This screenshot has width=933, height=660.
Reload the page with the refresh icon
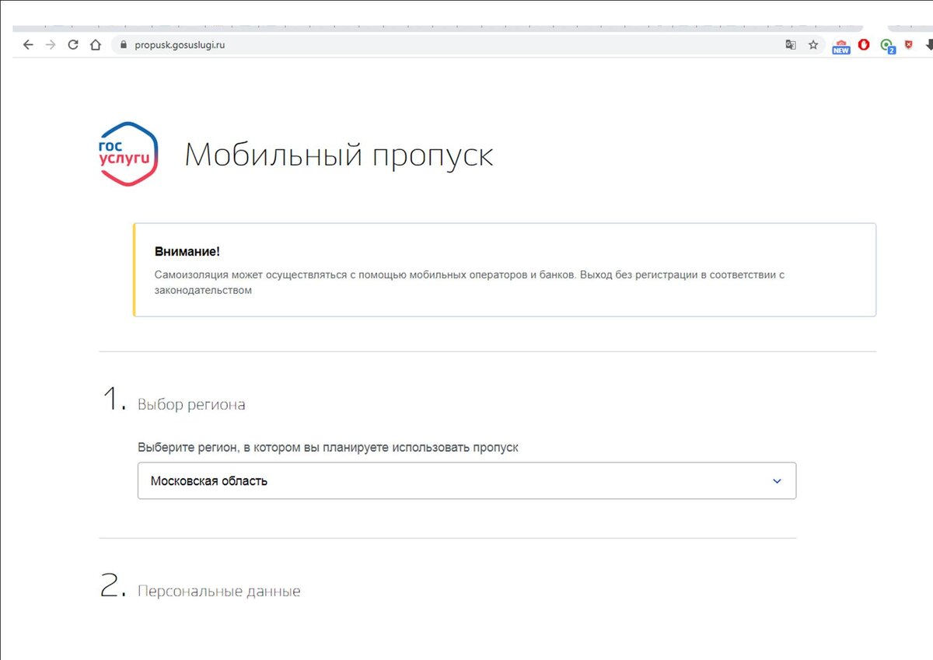coord(73,45)
